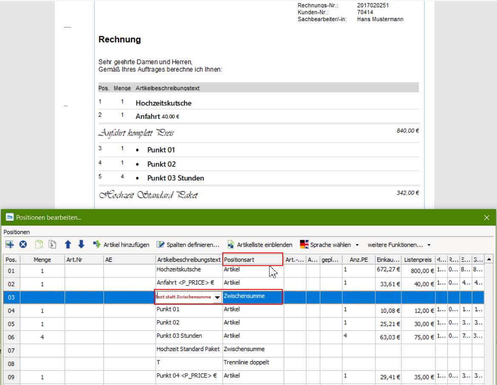Click the Art.Nr column header
This screenshot has width=497, height=385.
(84, 260)
